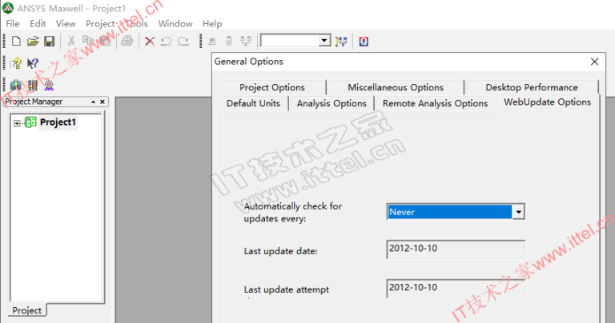Click the Print toolbar icon
The height and width of the screenshot is (323, 615).
[x=127, y=41]
